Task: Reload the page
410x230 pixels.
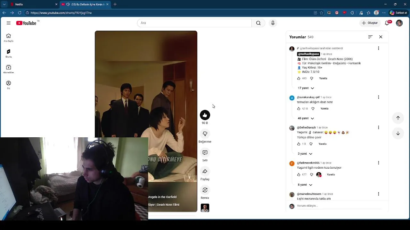Action: point(20,13)
